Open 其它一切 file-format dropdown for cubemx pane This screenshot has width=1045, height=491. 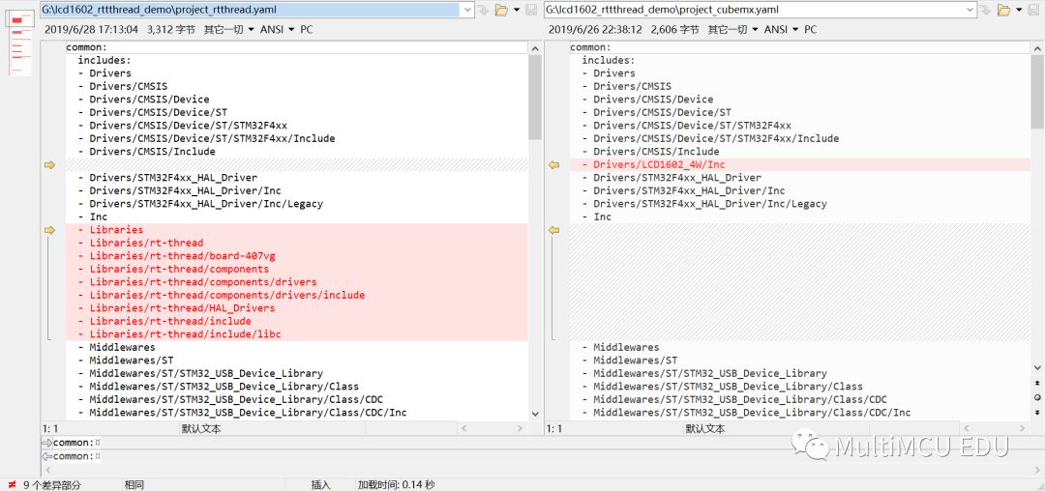[x=732, y=29]
